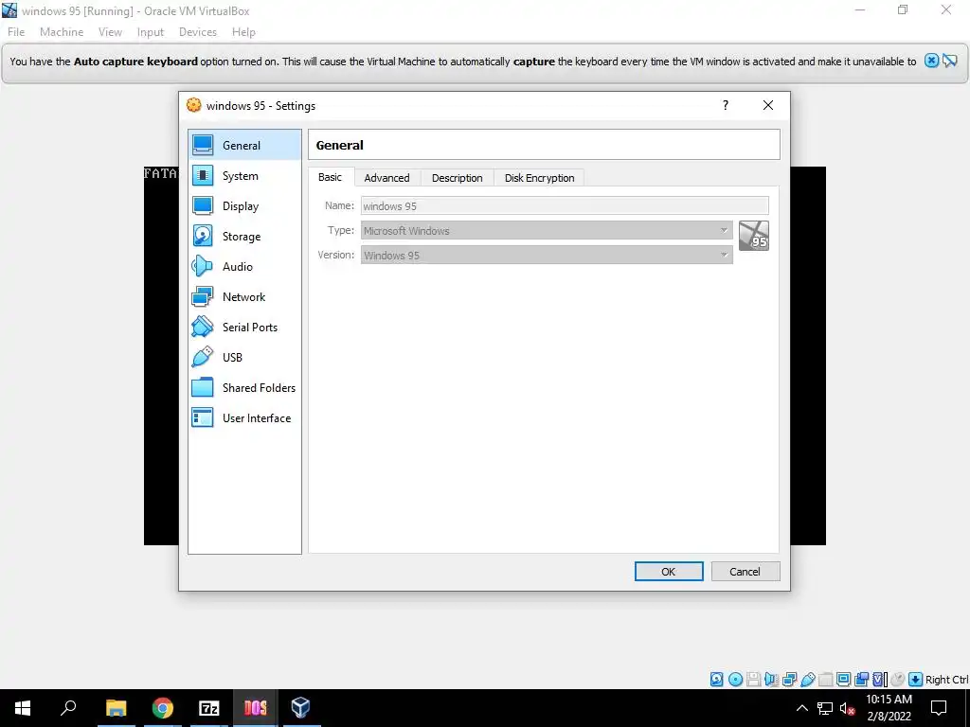Open VirtualBox cube icon in taskbar

tap(300, 708)
